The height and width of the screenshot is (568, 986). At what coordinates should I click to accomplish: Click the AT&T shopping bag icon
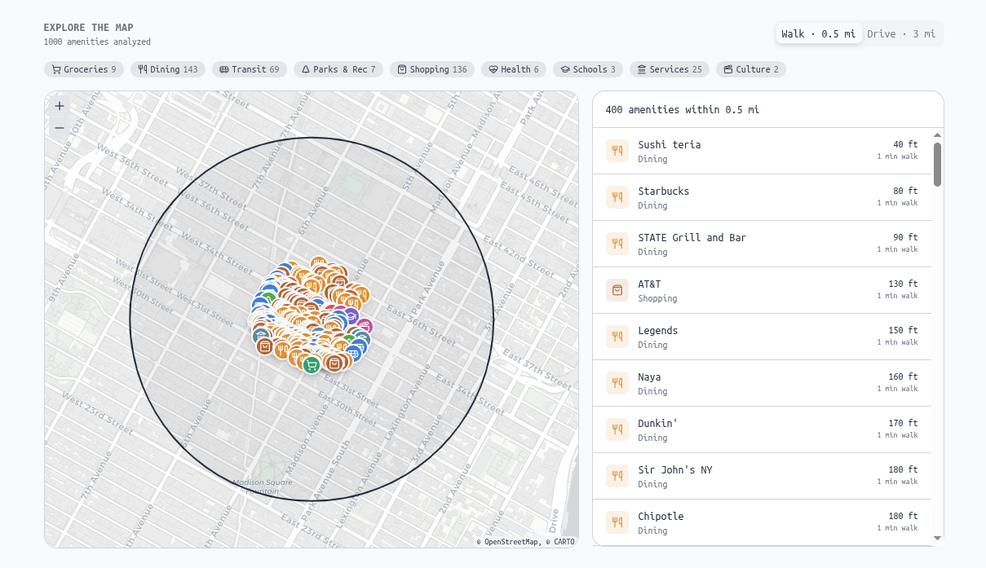tap(617, 290)
